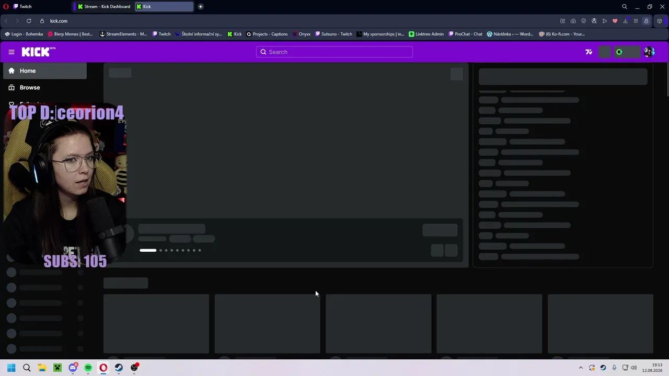Reload the kick.com page
This screenshot has width=669, height=376.
coord(29,21)
